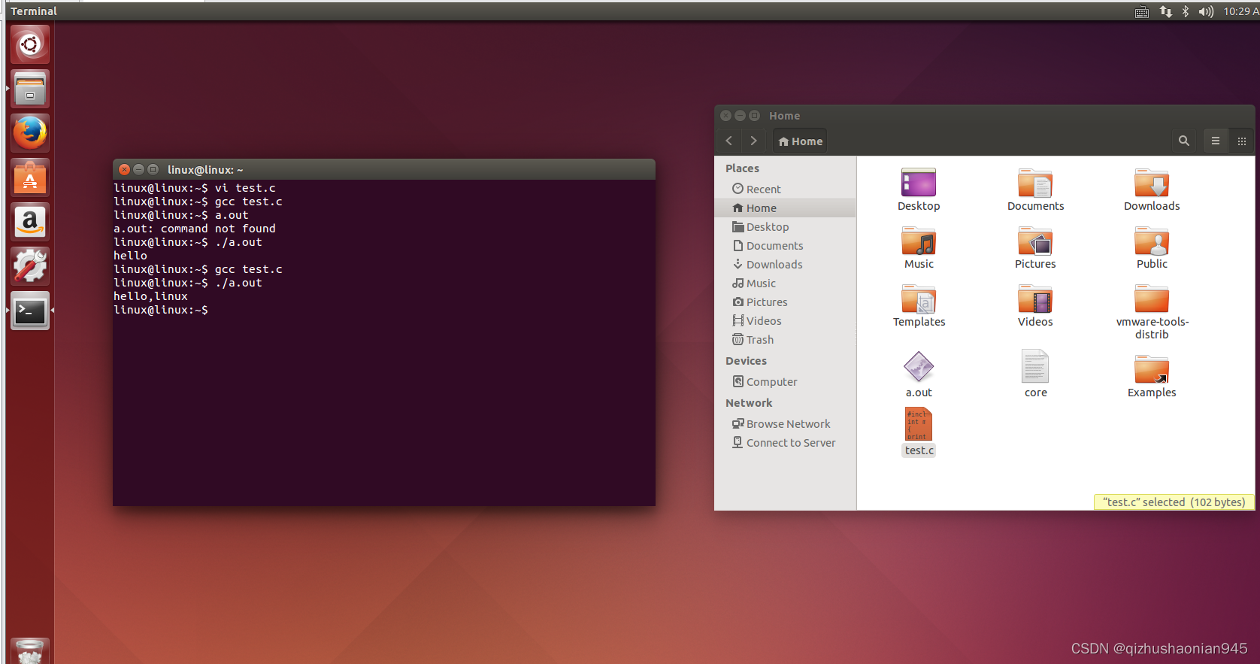Select the Desktop folder icon in file pane
1260x664 pixels.
point(919,183)
